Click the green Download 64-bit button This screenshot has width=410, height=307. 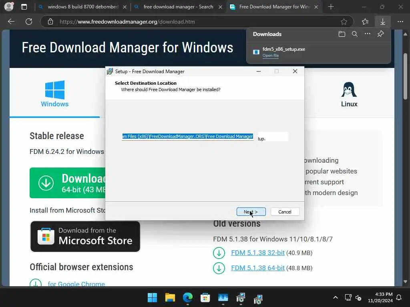pos(67,183)
